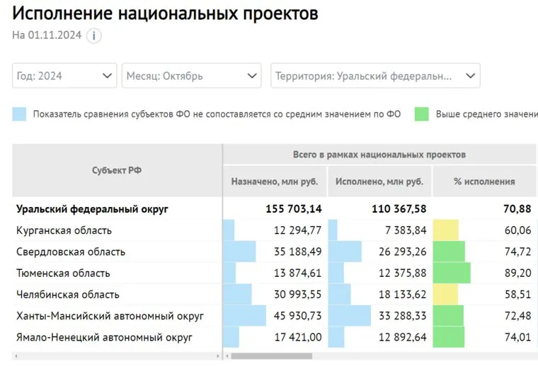Expand the Территория selection dropdown
The height and width of the screenshot is (366, 538).
pos(374,76)
